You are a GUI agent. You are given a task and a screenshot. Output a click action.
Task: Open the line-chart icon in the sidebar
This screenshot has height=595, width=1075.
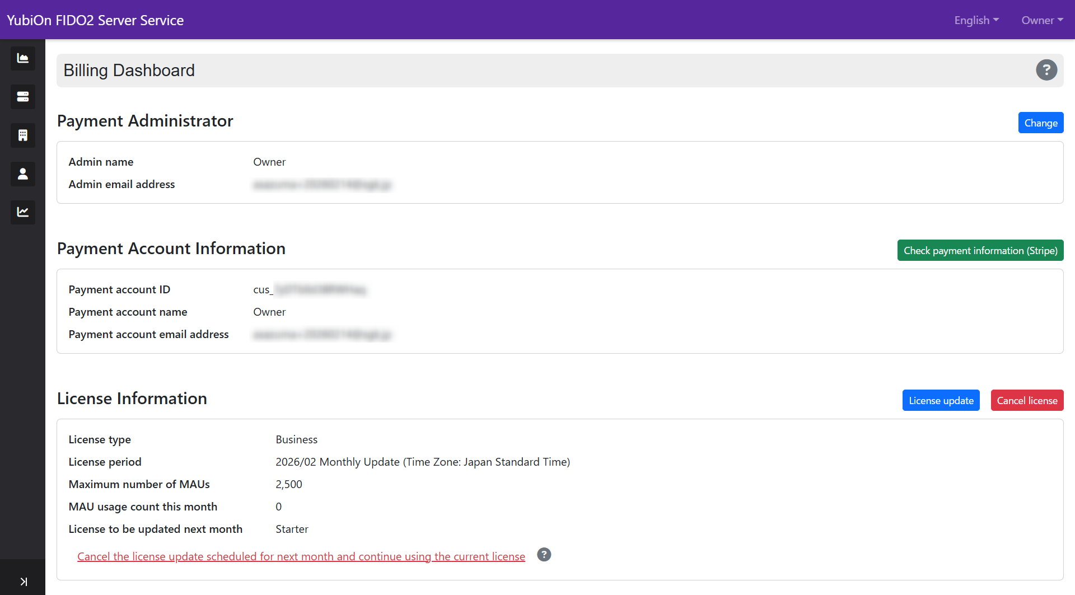click(x=22, y=212)
